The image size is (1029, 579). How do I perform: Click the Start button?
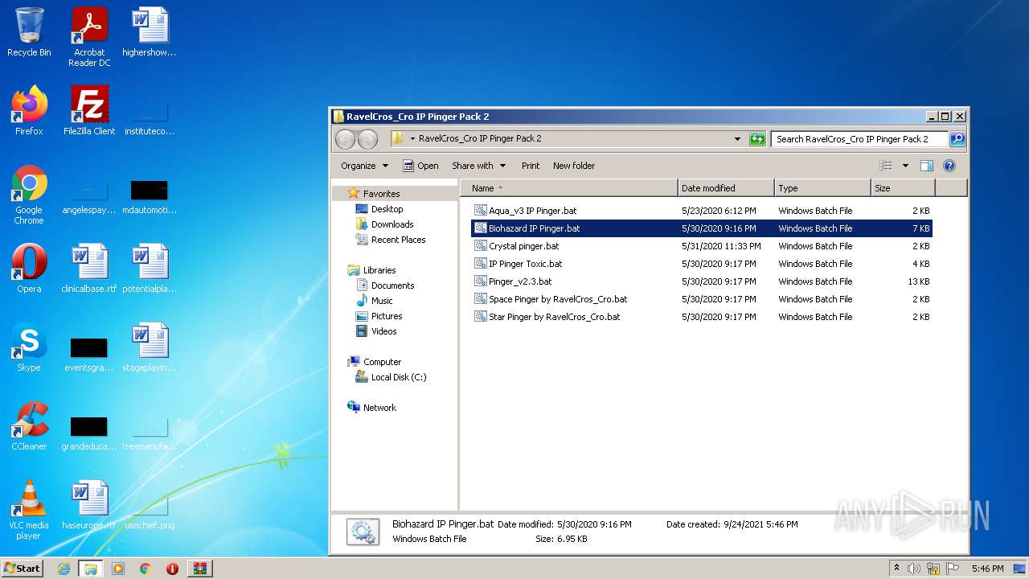pos(23,569)
